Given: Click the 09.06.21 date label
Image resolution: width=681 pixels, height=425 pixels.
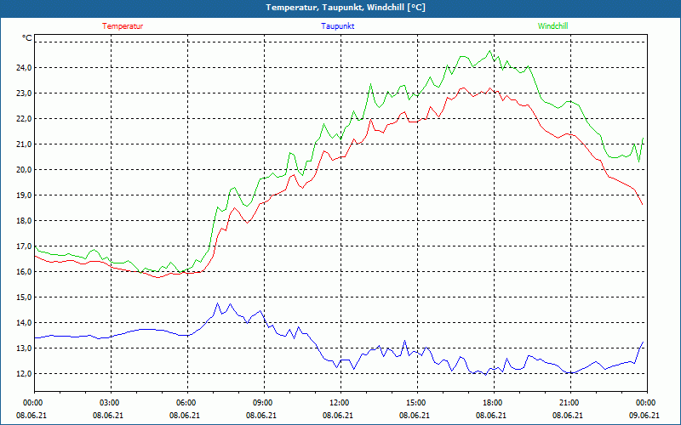Looking at the screenshot, I should point(644,415).
